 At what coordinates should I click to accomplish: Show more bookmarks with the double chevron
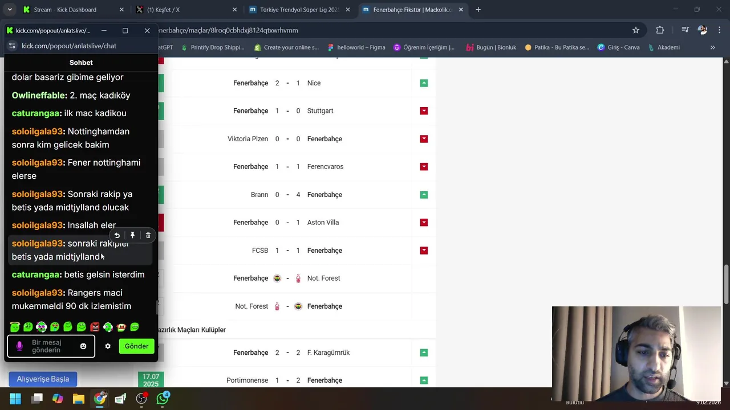click(x=712, y=47)
